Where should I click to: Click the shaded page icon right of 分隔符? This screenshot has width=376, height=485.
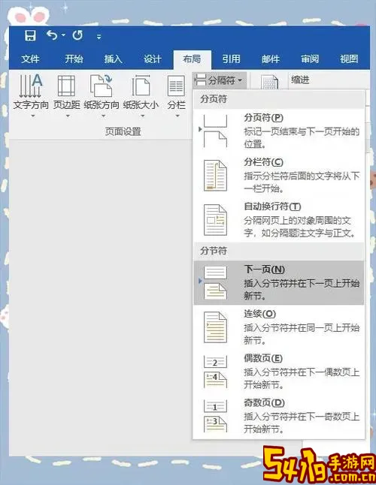[x=268, y=82]
